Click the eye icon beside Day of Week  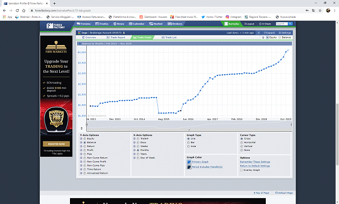point(135,158)
